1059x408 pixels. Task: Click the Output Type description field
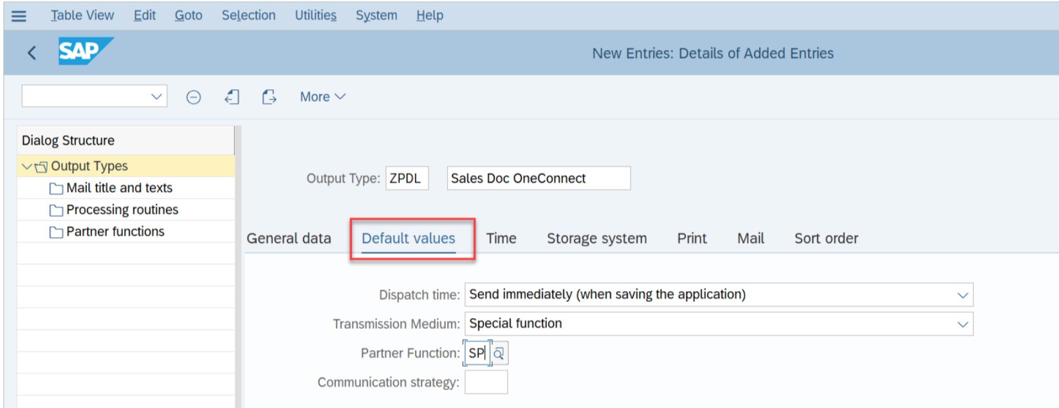pyautogui.click(x=539, y=178)
